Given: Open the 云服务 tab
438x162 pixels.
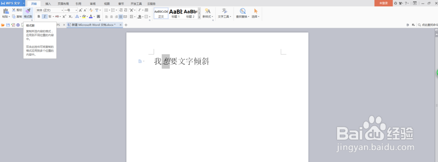Looking at the screenshot, I should [152, 3].
